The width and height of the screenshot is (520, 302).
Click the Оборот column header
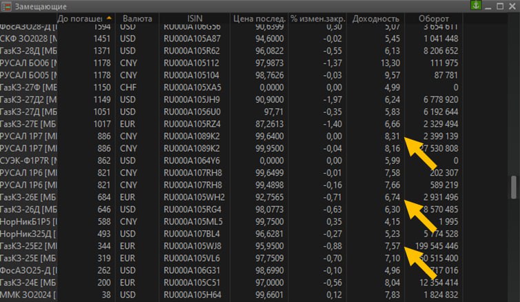tap(433, 19)
